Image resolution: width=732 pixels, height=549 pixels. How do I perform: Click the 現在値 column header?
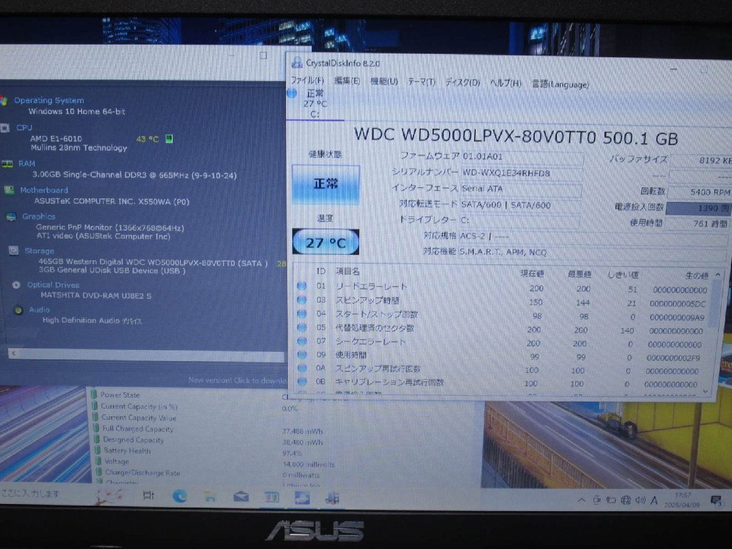[532, 274]
